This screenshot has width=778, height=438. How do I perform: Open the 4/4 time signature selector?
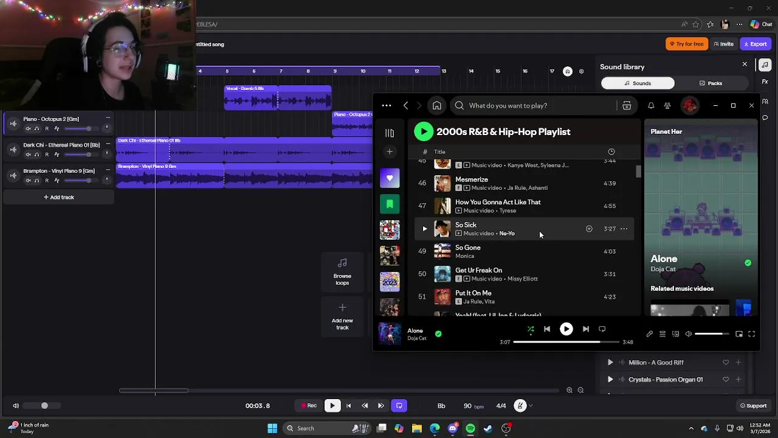tap(501, 406)
